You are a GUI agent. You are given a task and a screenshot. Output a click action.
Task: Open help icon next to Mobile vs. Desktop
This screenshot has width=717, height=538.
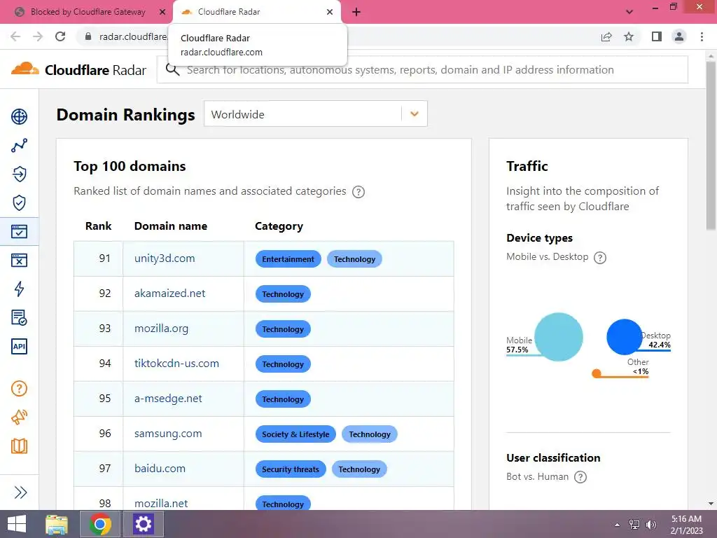(600, 258)
